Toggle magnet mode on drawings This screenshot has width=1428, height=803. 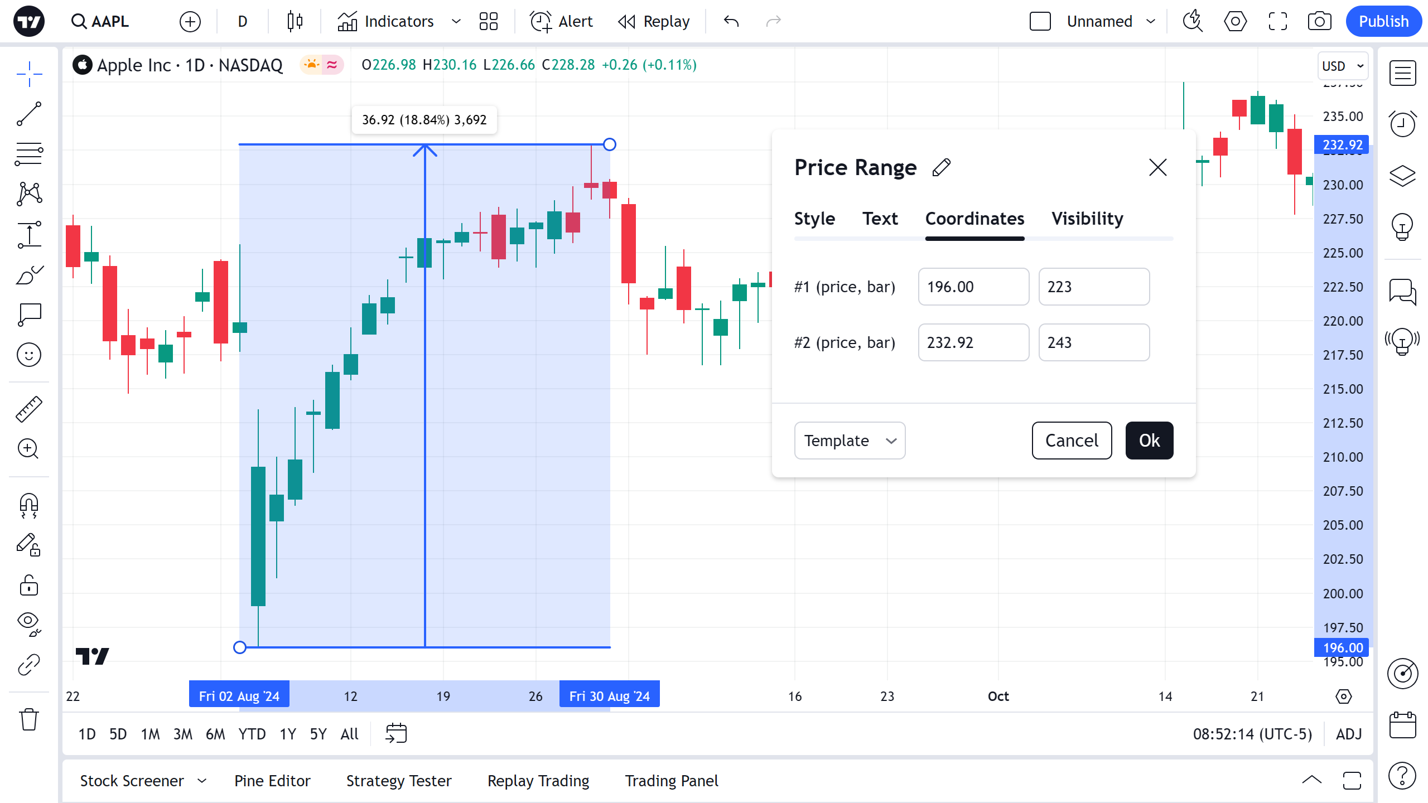pos(29,506)
